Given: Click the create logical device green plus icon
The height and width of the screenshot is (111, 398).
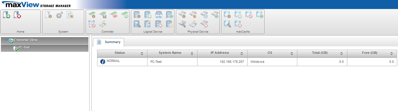Looking at the screenshot, I should coord(148,15).
